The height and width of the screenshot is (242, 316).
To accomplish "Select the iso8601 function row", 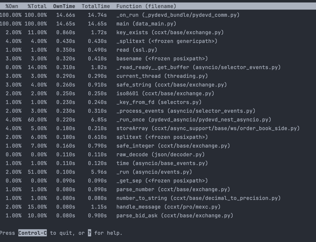I will point(158,94).
